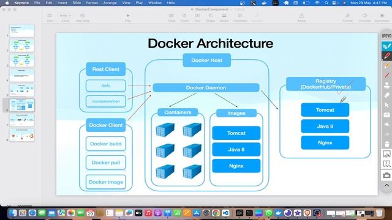Open the IPEVO toolbox icon
This screenshot has width=392, height=220.
[386, 115]
